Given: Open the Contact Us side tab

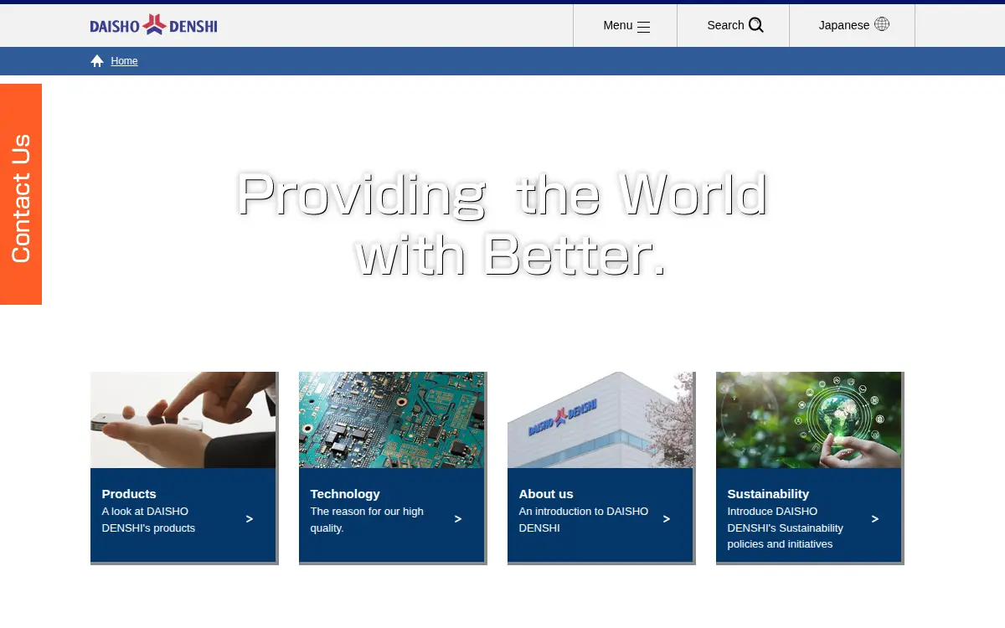Looking at the screenshot, I should pos(21,194).
